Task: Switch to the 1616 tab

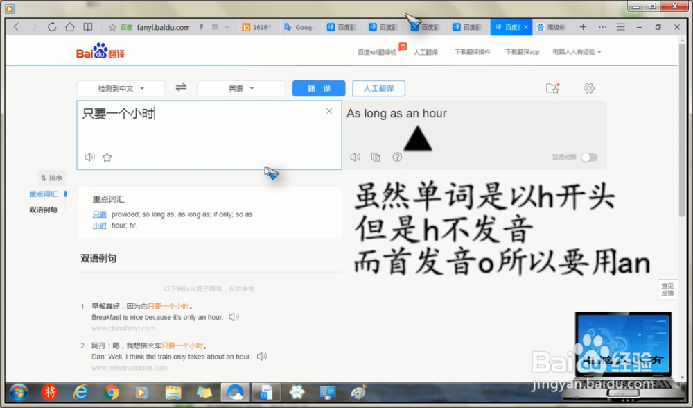Action: click(x=257, y=28)
